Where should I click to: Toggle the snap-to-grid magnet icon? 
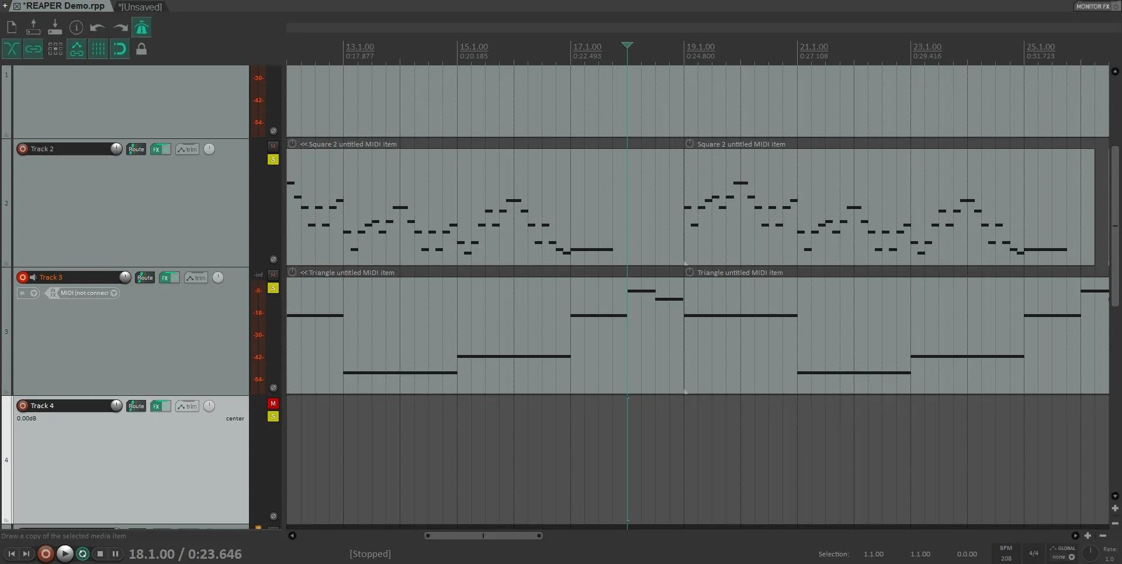click(x=119, y=49)
